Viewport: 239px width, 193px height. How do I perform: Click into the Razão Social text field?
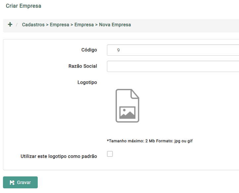173,66
